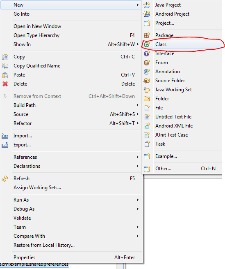Click the red Delete X icon
Screen dimensions: 225x269
coord(5,84)
